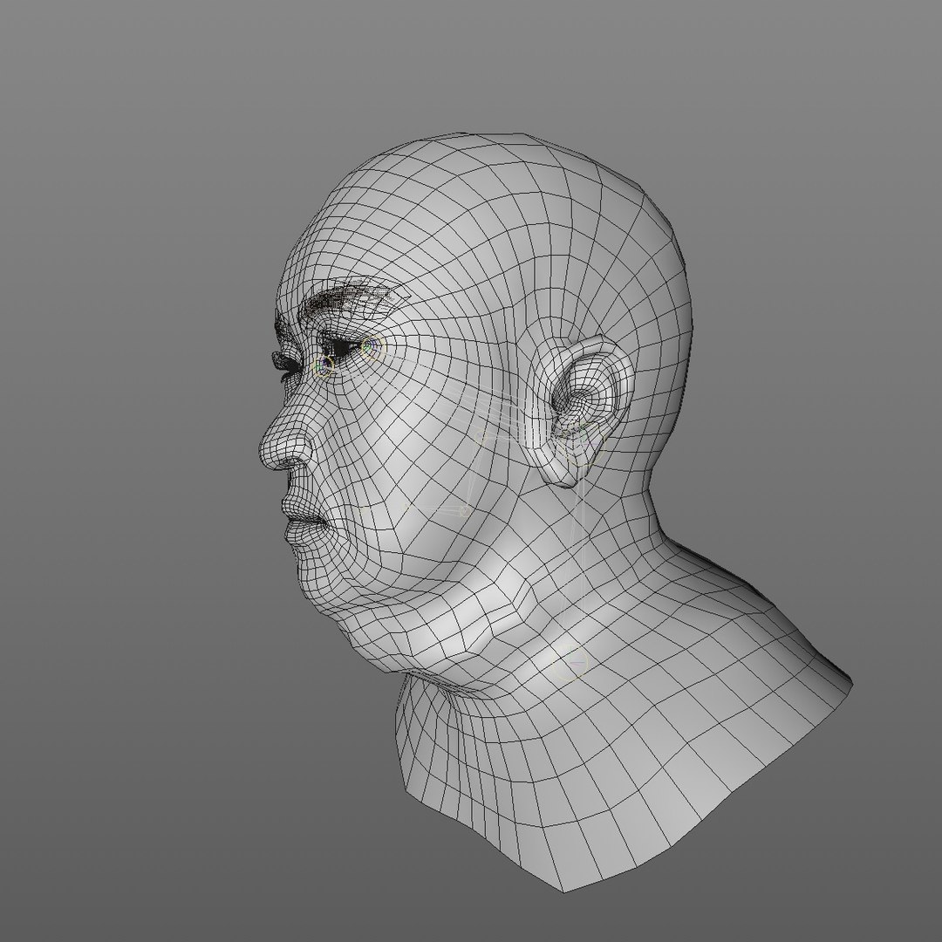Select the circular rig controller on the neck
942x942 pixels.
click(x=570, y=663)
